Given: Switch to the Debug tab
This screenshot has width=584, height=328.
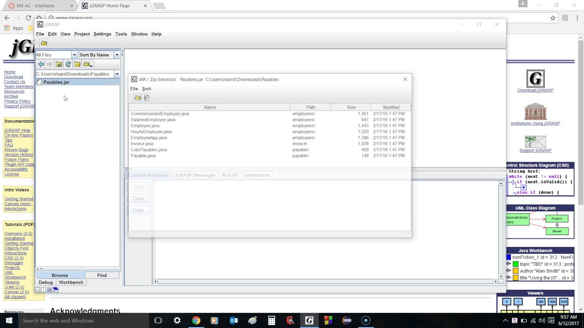Looking at the screenshot, I should [x=46, y=282].
